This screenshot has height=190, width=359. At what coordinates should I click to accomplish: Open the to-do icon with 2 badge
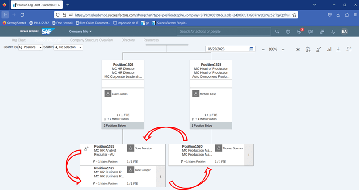tap(300, 31)
